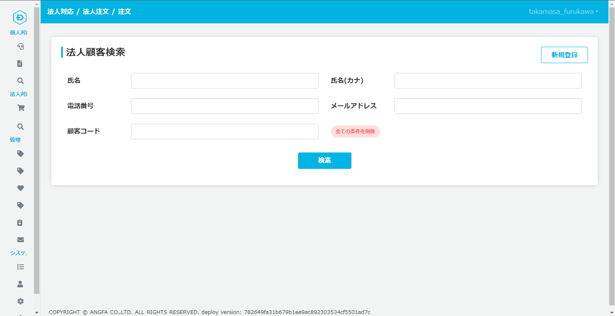
Task: Click the 法人注文 breadcrumb
Action: point(96,11)
